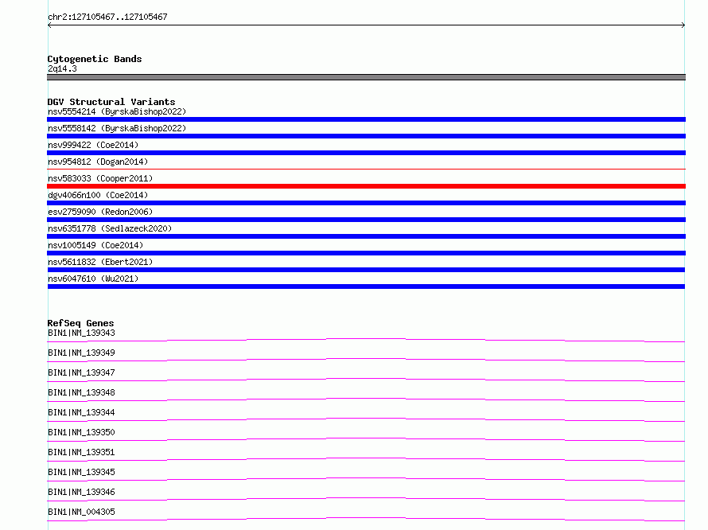Click the thin red line for nsv954812
The image size is (708, 530).
[x=366, y=169]
